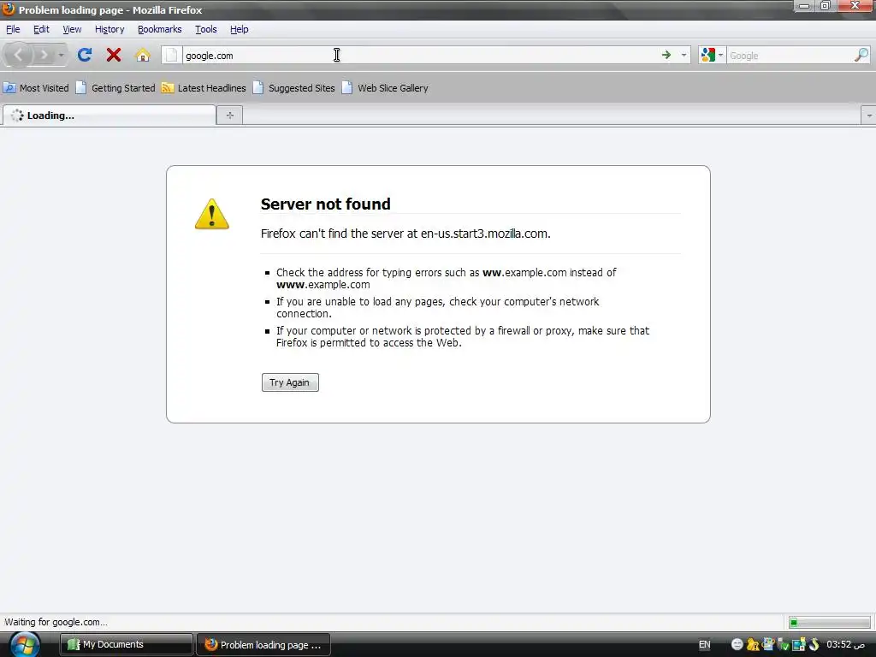Open the Suggested Sites bookmark
The width and height of the screenshot is (876, 657).
coord(294,88)
